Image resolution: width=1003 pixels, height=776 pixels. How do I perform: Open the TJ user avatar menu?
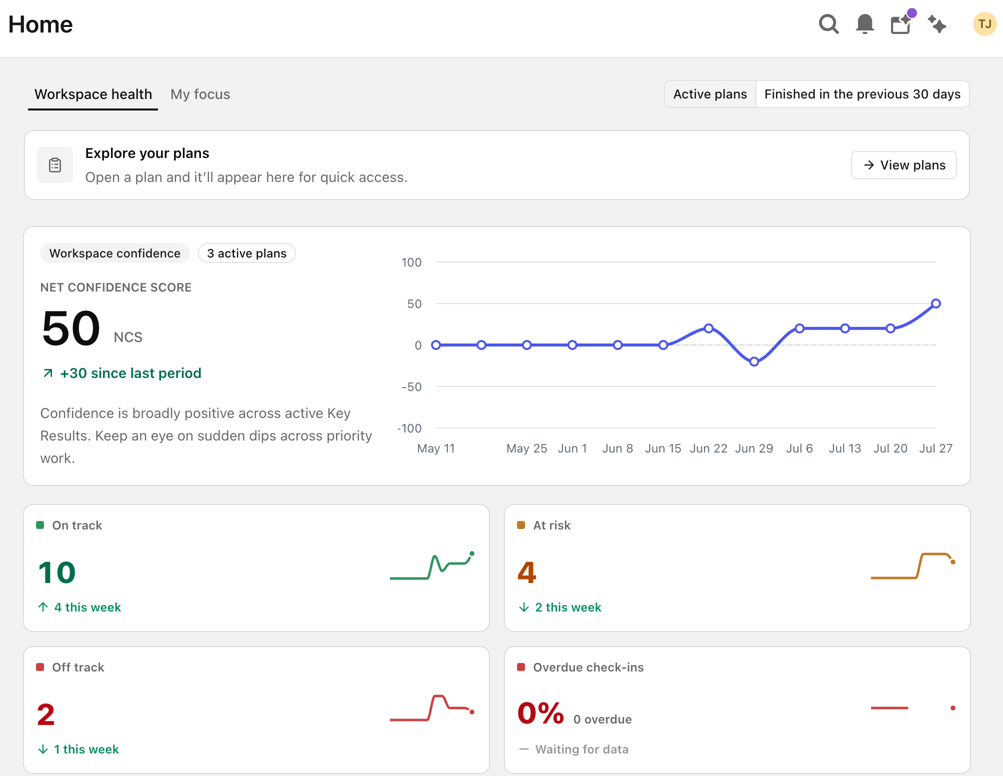[984, 24]
